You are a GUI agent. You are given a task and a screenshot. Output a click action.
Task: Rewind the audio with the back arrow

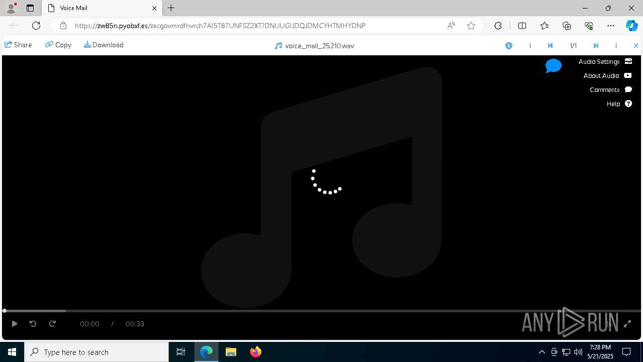click(x=33, y=324)
